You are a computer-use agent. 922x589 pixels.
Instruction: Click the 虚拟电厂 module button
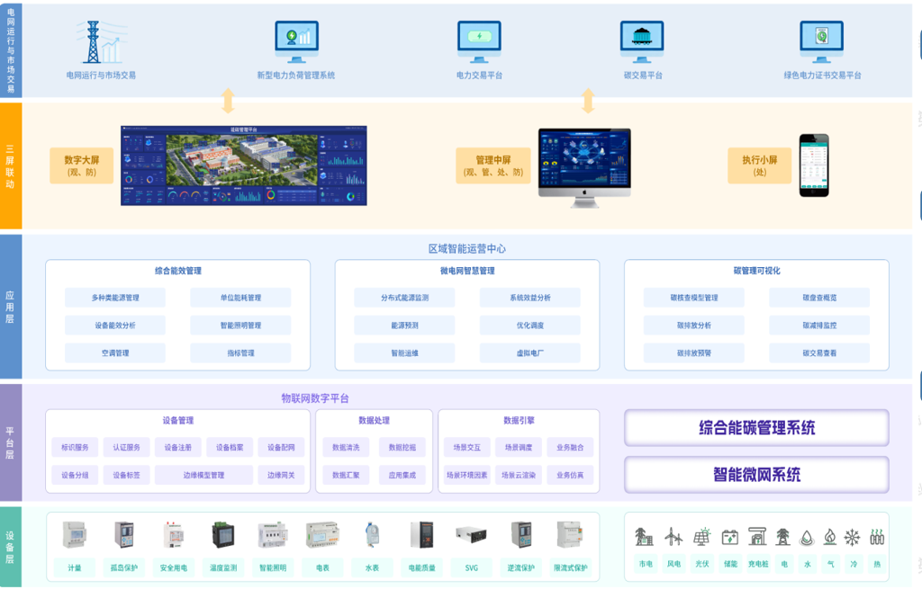coord(529,353)
